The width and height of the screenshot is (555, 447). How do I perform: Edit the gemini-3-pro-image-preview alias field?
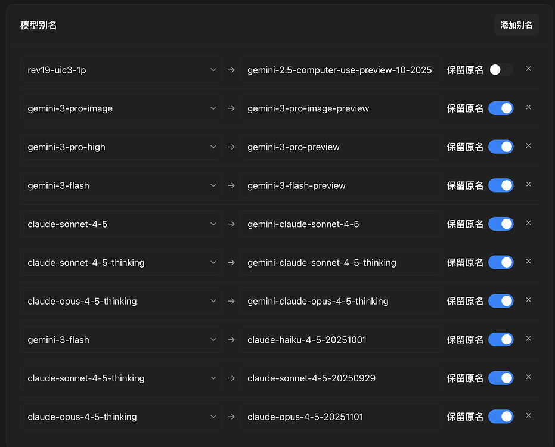tap(341, 108)
